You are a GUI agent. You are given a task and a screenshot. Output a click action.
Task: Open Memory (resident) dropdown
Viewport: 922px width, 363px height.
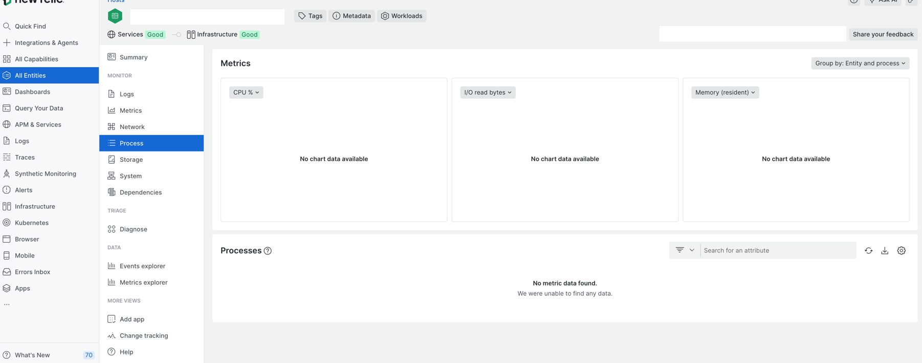click(x=725, y=93)
